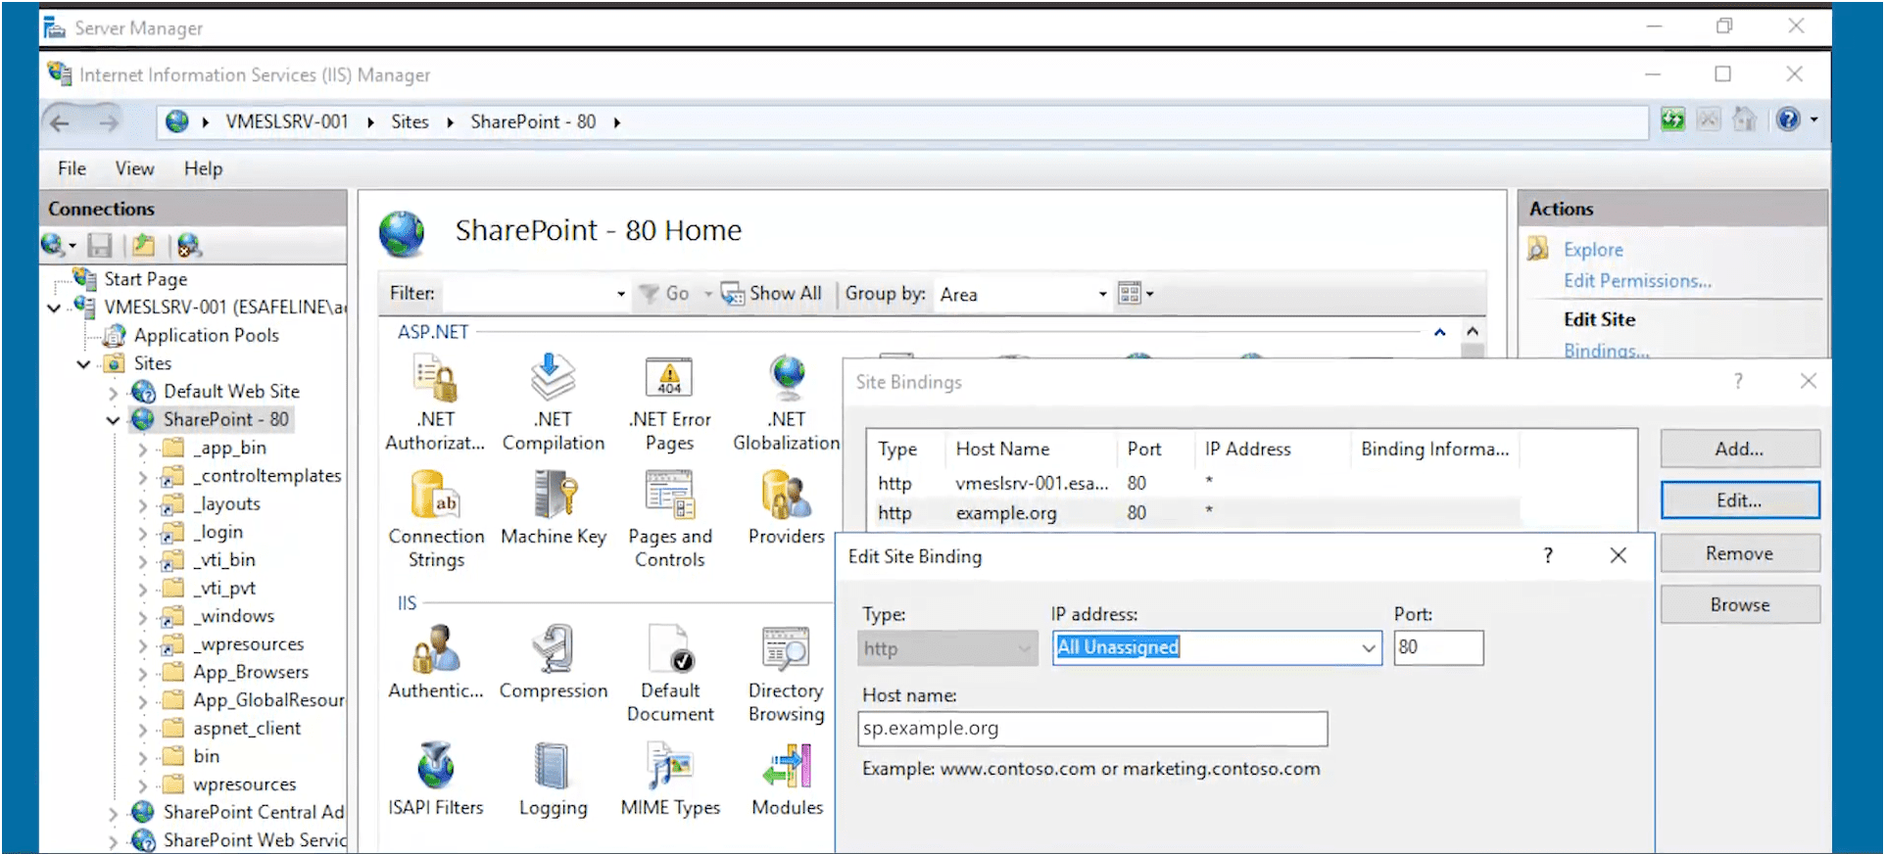Click the Edit... button in Site Bindings
The image size is (1885, 854).
1740,500
